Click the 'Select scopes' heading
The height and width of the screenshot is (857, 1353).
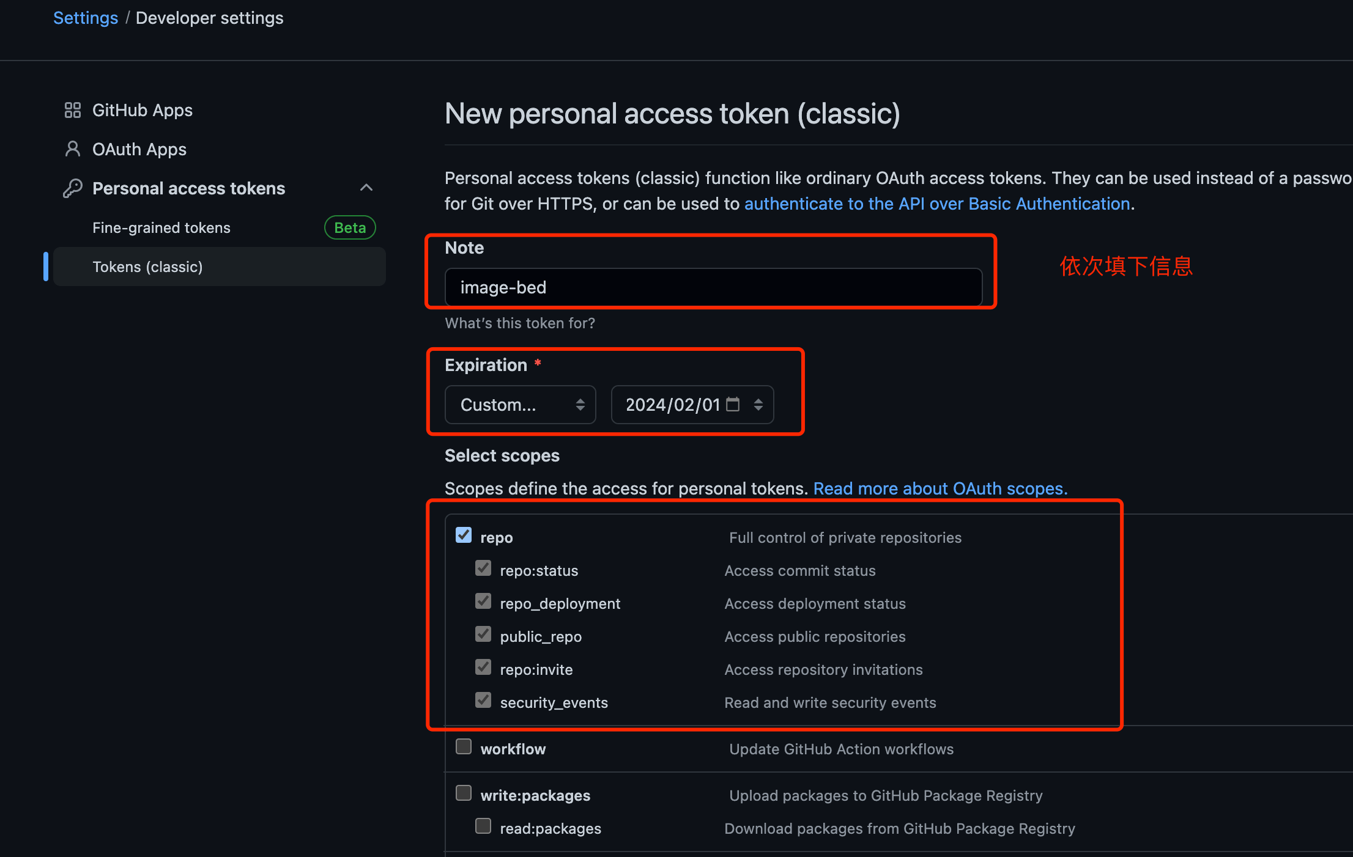(x=502, y=455)
